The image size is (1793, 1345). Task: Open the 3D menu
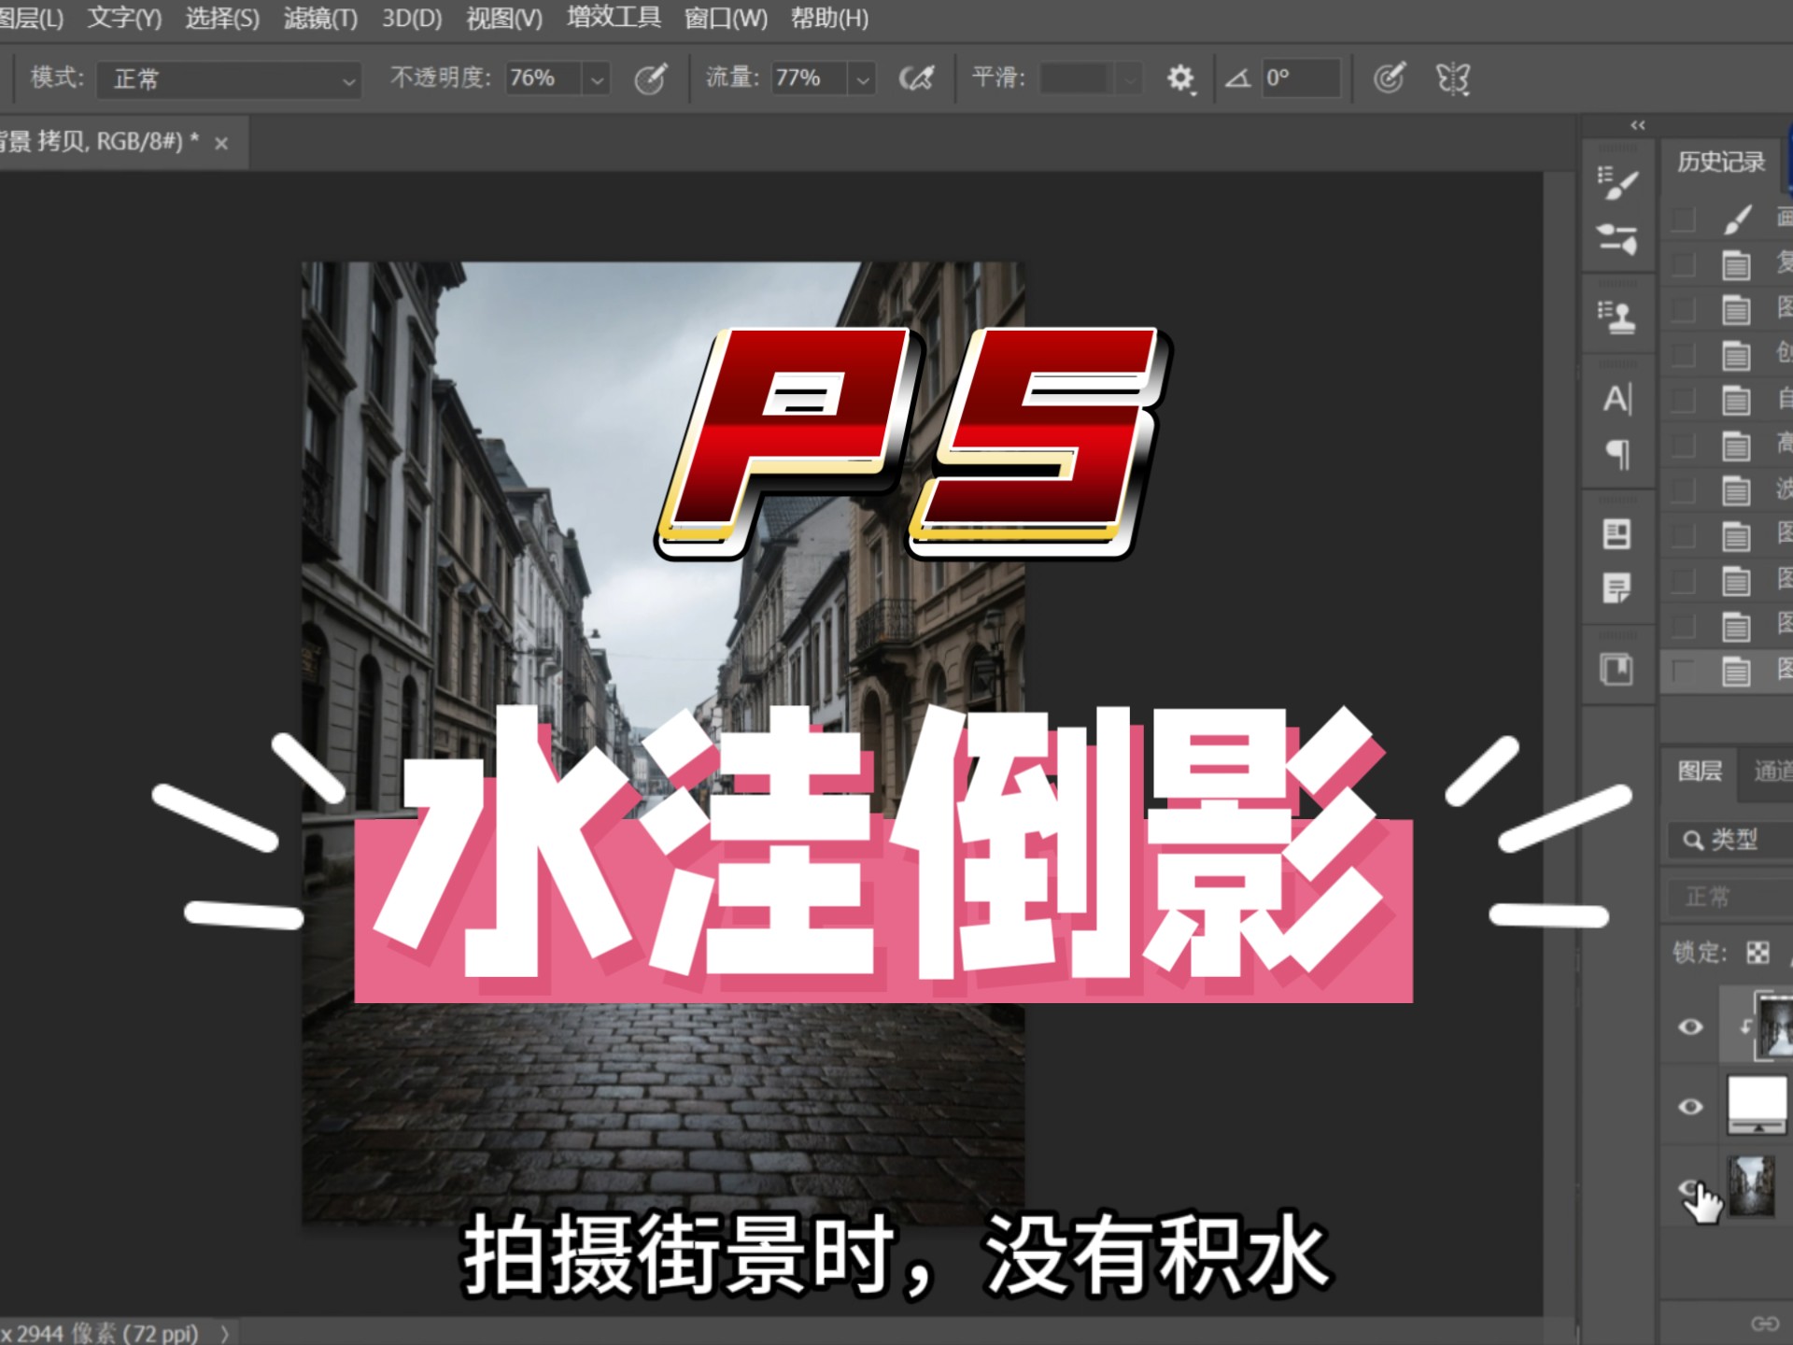[x=412, y=19]
